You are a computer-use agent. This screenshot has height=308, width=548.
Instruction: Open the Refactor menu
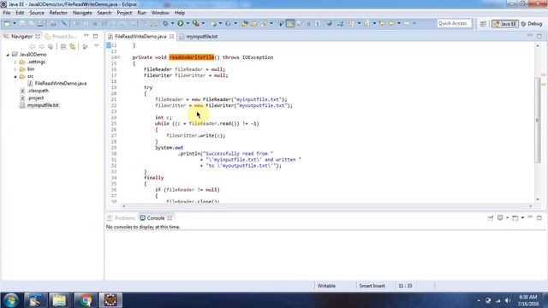58,13
